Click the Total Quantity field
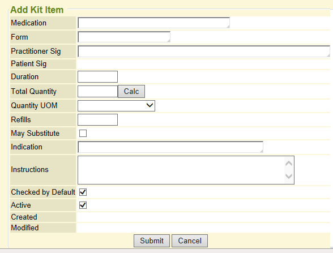 pos(97,92)
